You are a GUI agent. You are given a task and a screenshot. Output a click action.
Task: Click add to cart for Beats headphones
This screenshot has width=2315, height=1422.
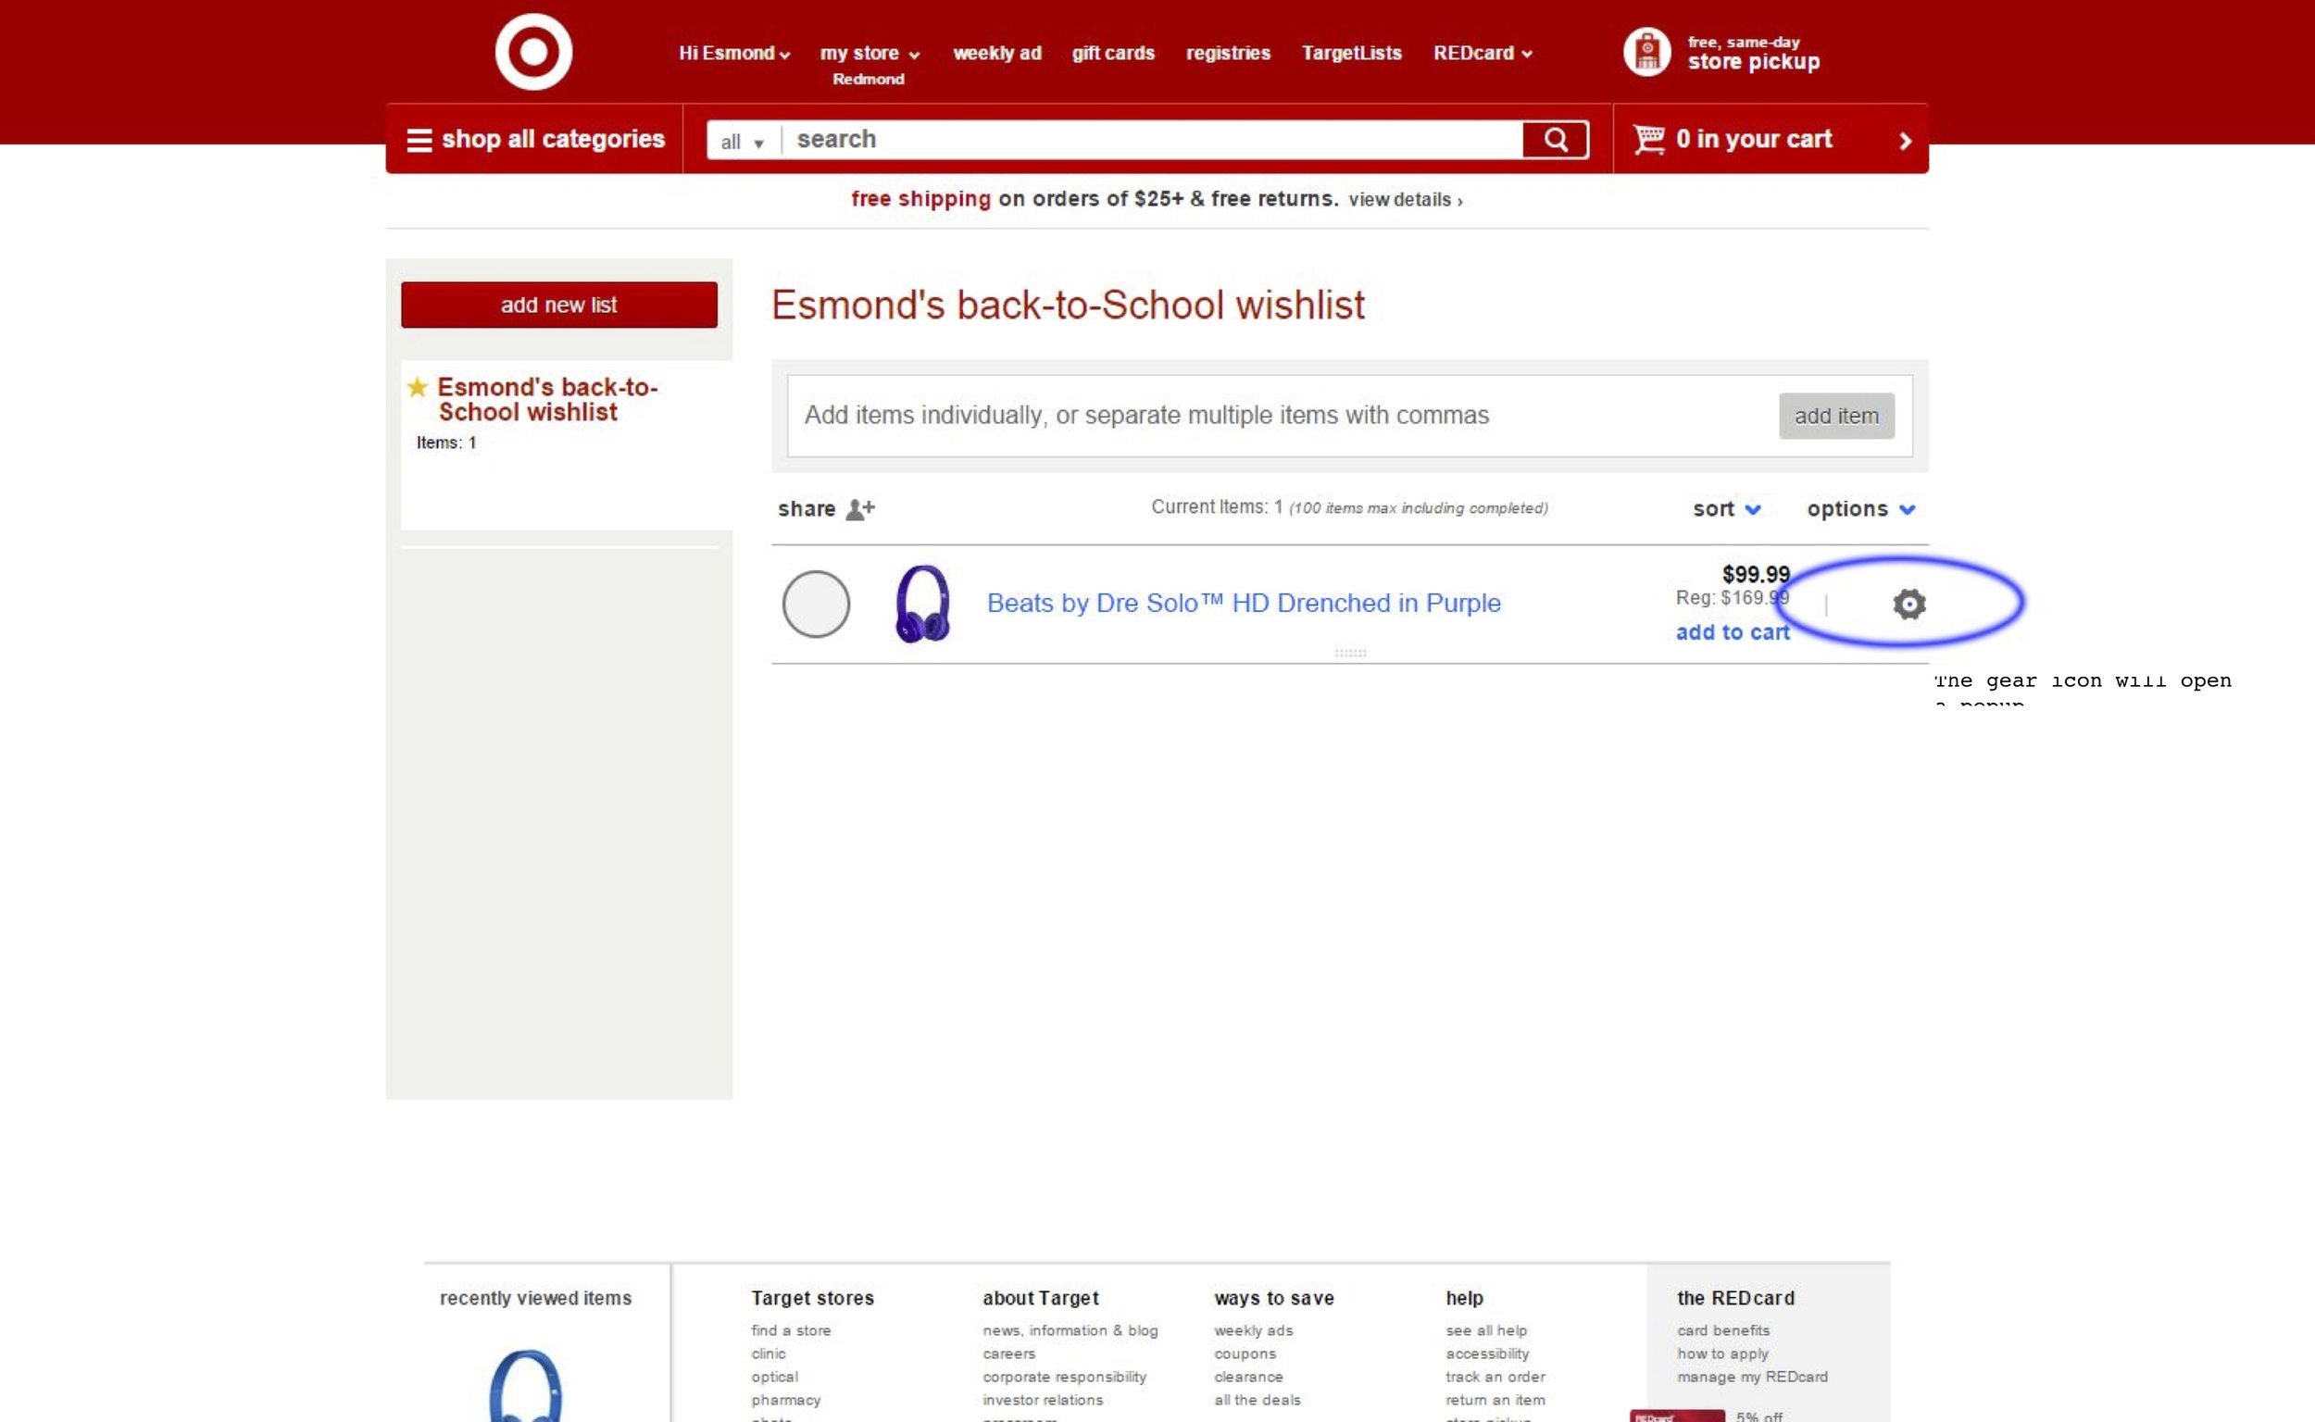(1732, 632)
